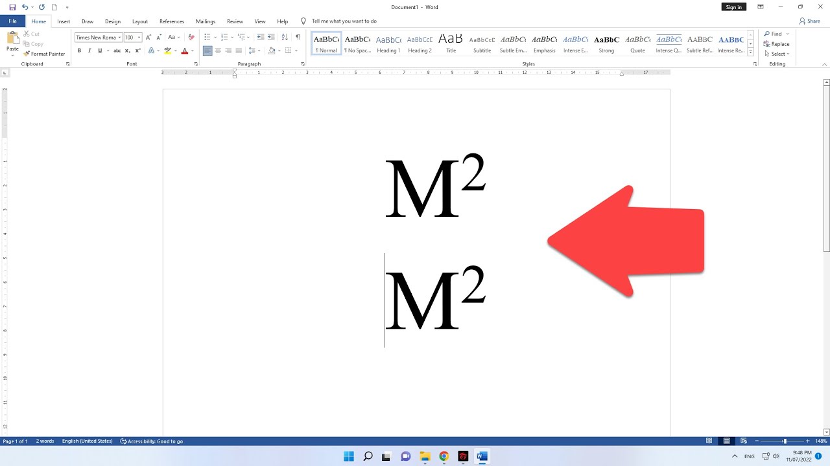The height and width of the screenshot is (466, 830).
Task: Open the Paragraph dialog launcher
Action: click(x=303, y=64)
